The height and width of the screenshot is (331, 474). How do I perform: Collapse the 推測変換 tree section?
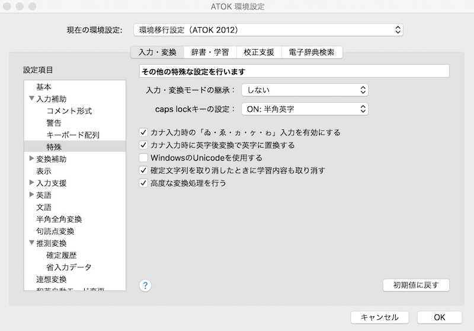pyautogui.click(x=31, y=243)
